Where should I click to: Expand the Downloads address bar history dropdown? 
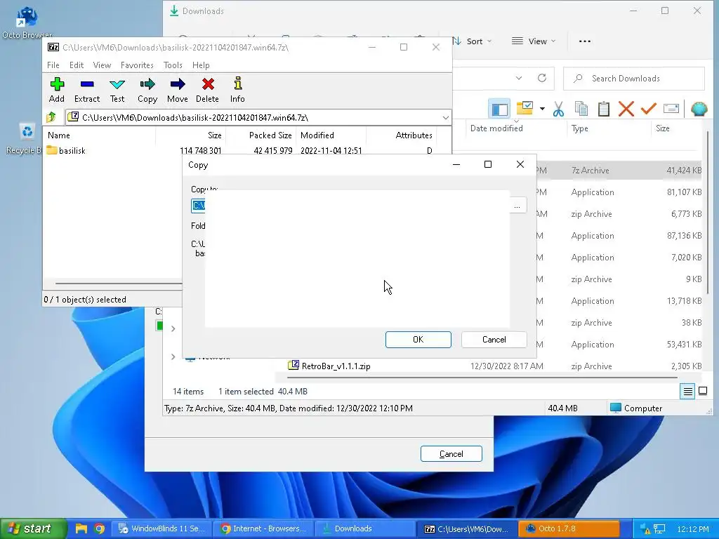click(x=519, y=79)
